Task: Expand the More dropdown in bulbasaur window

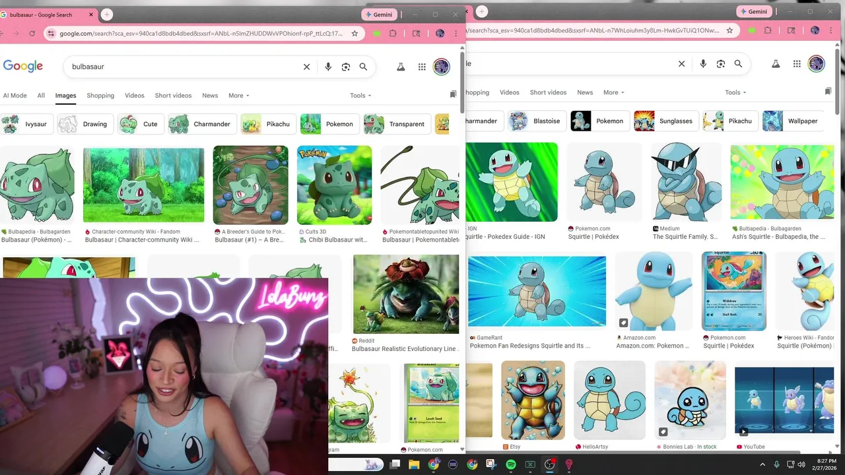Action: (x=239, y=96)
